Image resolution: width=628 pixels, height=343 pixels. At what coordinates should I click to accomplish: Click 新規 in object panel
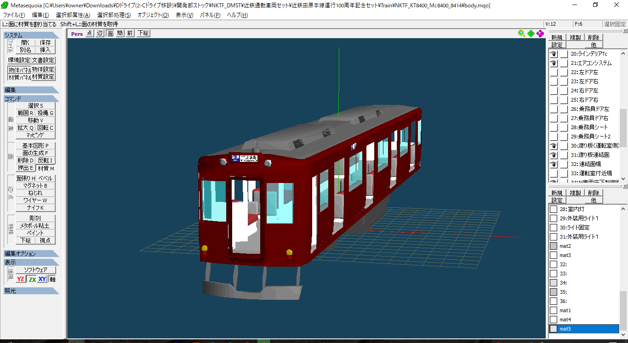click(557, 38)
